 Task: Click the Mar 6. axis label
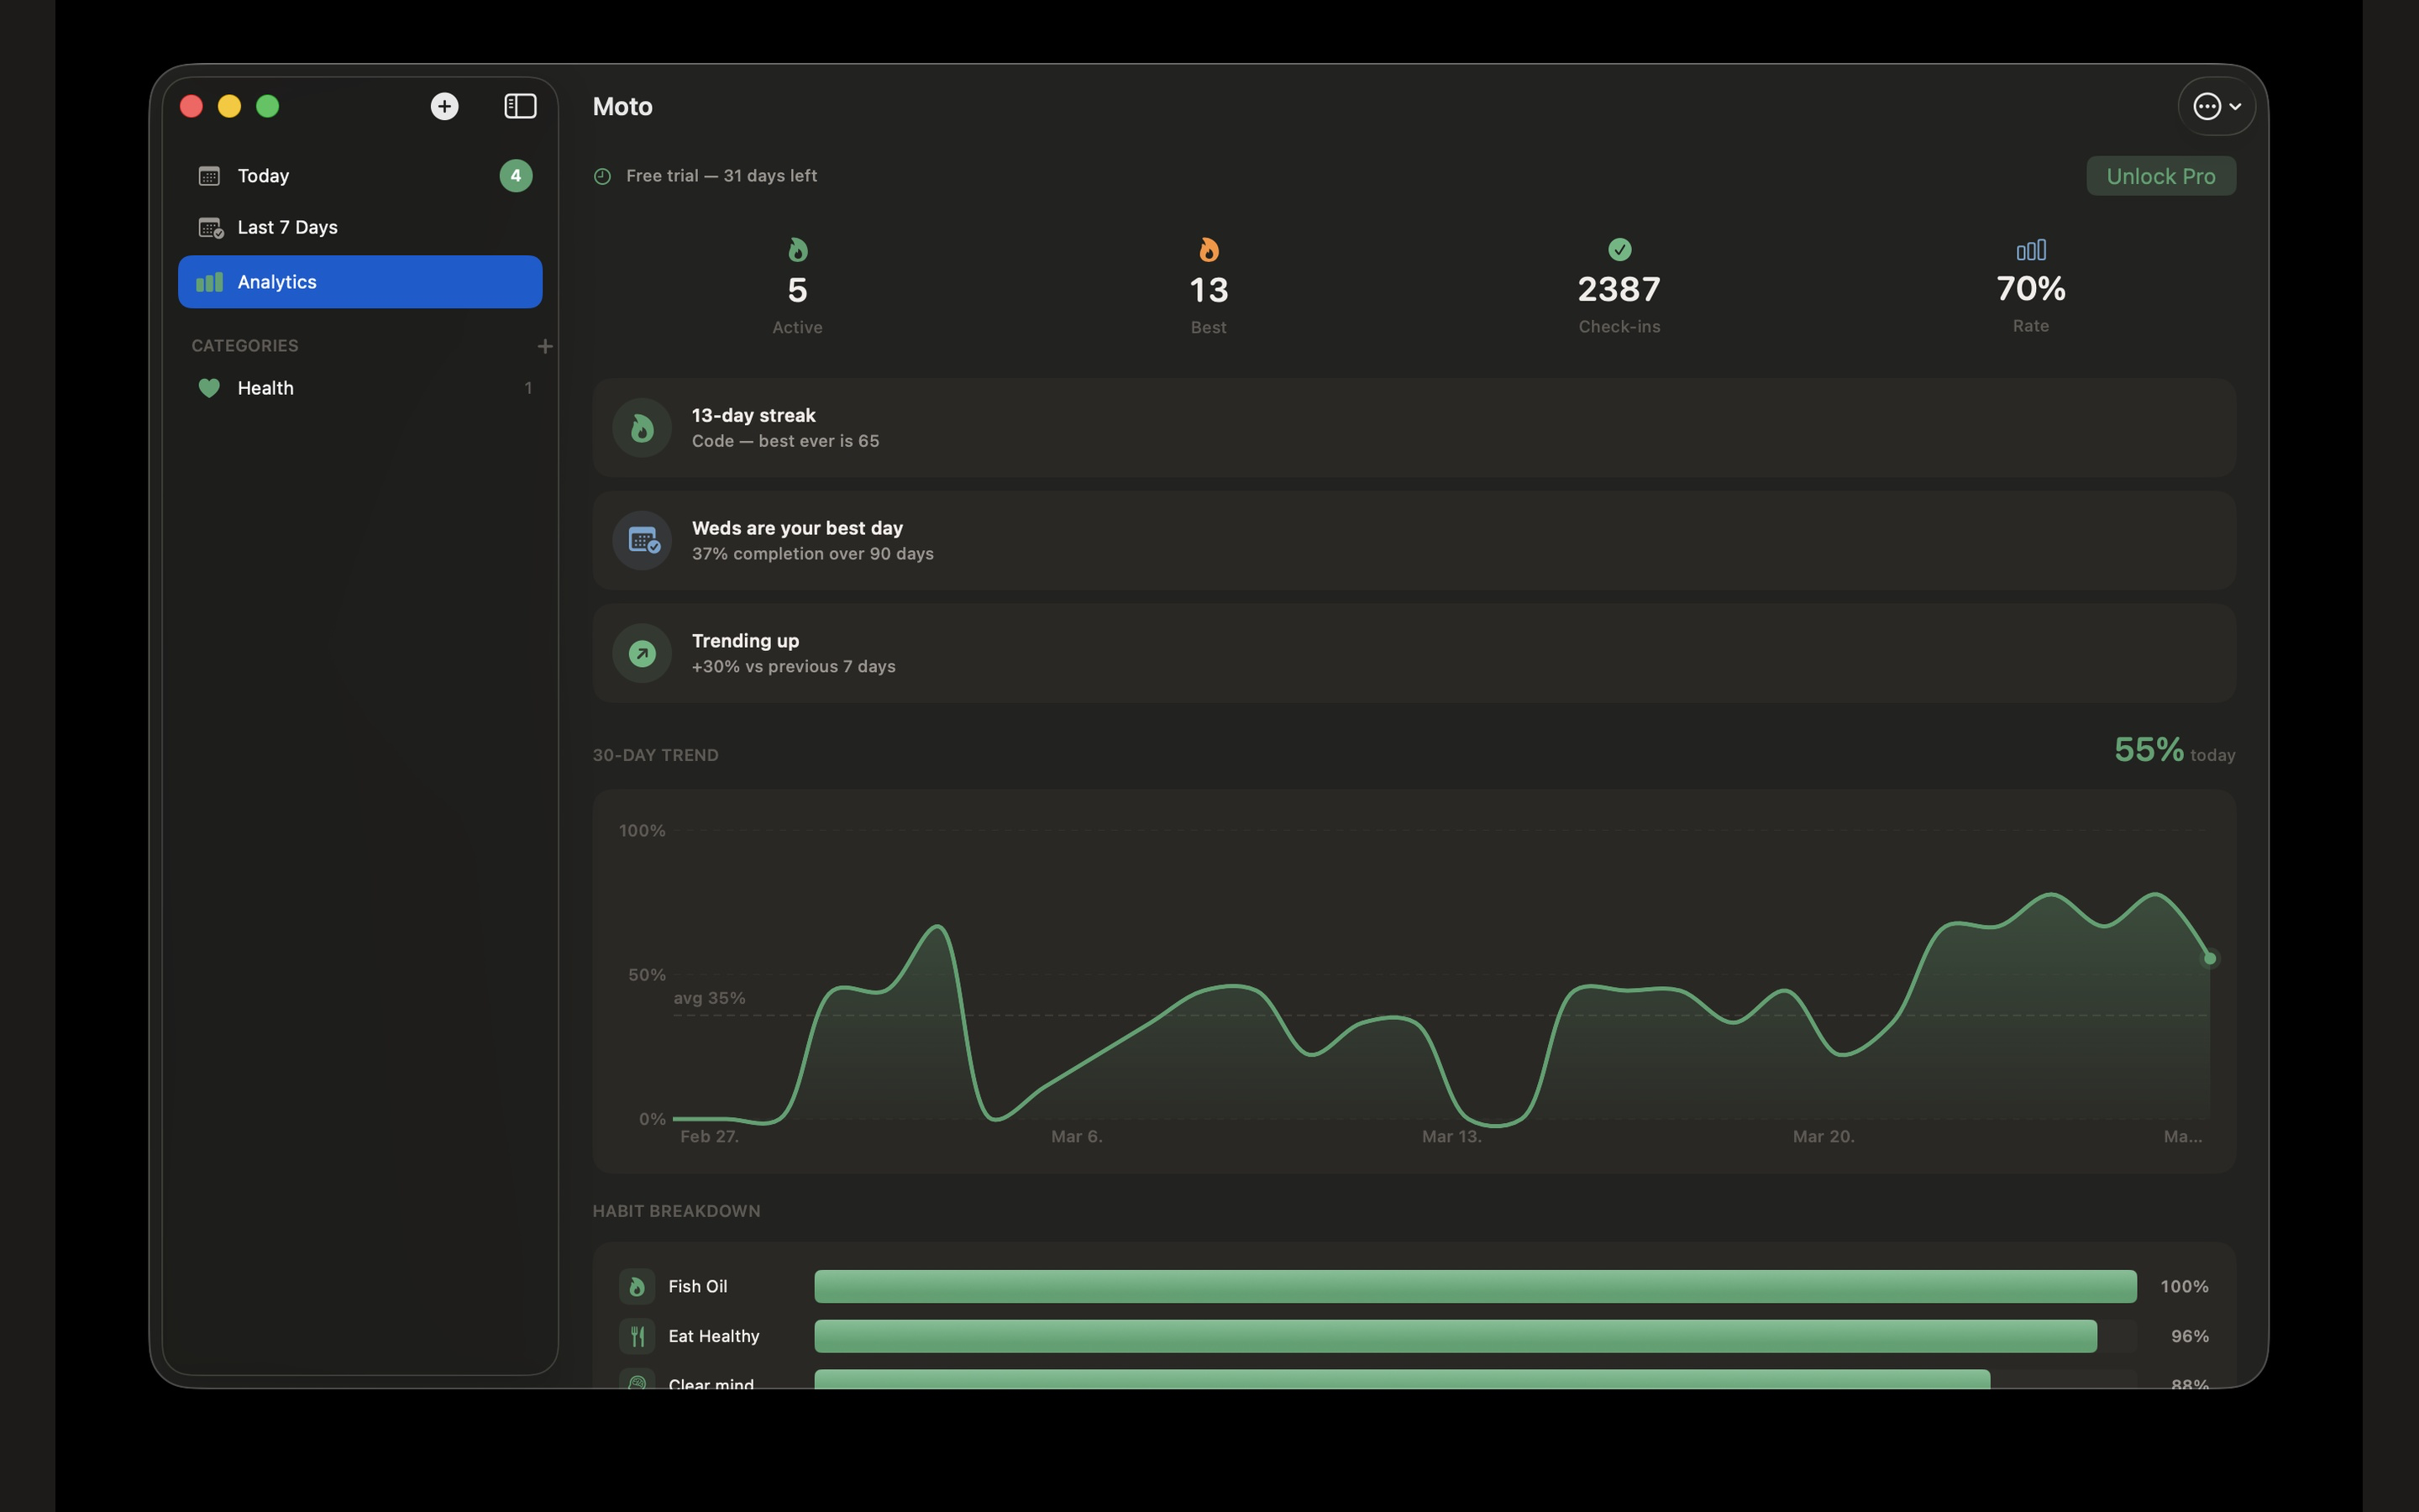click(x=1077, y=1136)
